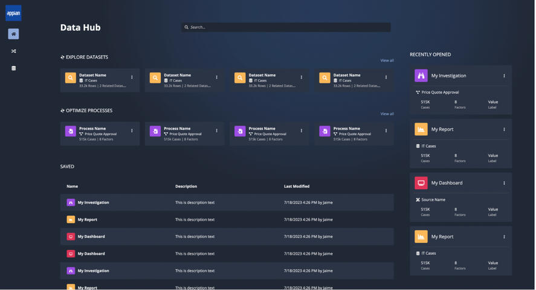Sort by the Name column header
Screen dimensions: 536x290
coord(73,187)
